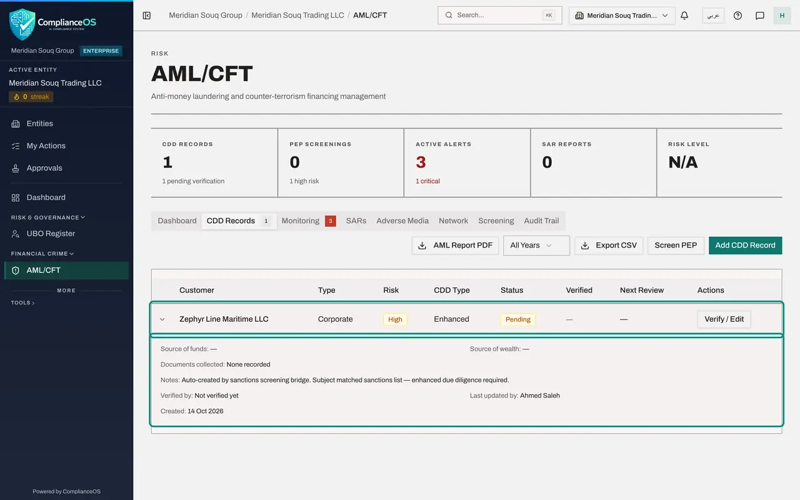Click the building icon in entity selector
This screenshot has width=800, height=500.
(x=579, y=16)
